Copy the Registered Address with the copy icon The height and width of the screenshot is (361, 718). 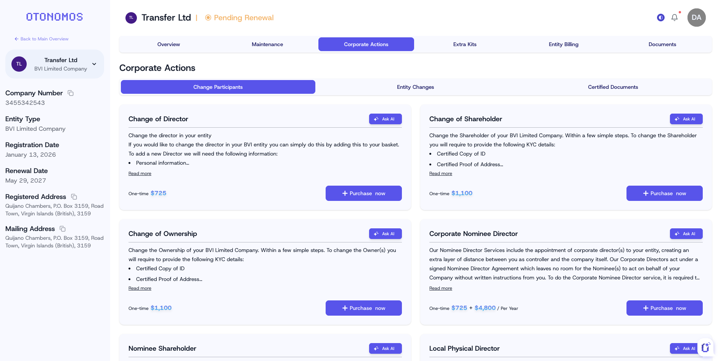click(x=73, y=196)
